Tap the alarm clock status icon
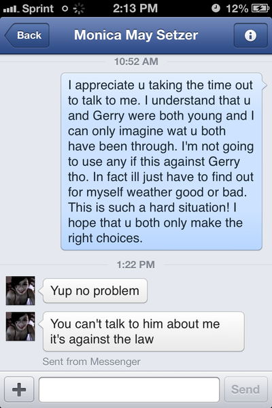The image size is (272, 408). click(216, 8)
